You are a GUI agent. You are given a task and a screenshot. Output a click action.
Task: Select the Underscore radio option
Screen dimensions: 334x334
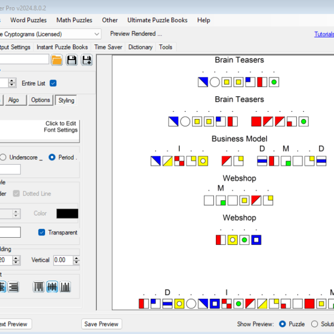click(3, 157)
